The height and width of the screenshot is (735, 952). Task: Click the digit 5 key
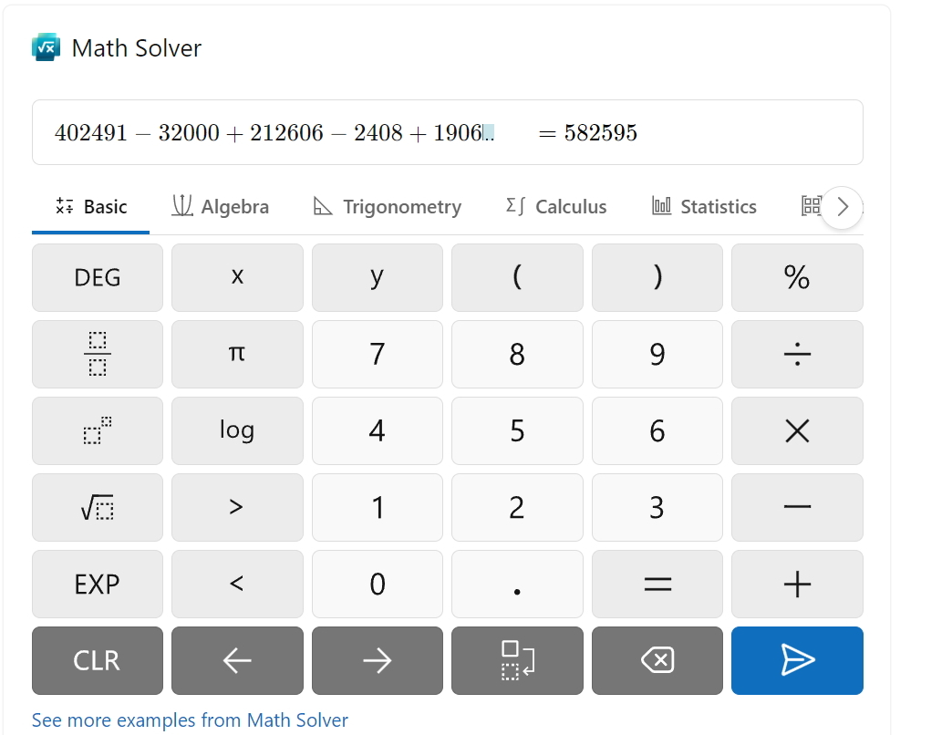coord(517,430)
